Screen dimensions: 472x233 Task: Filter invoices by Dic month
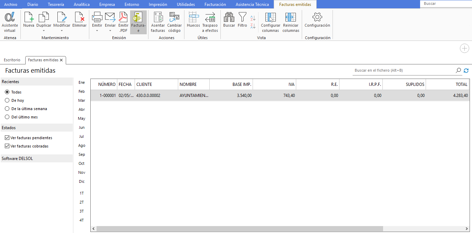coord(82,181)
